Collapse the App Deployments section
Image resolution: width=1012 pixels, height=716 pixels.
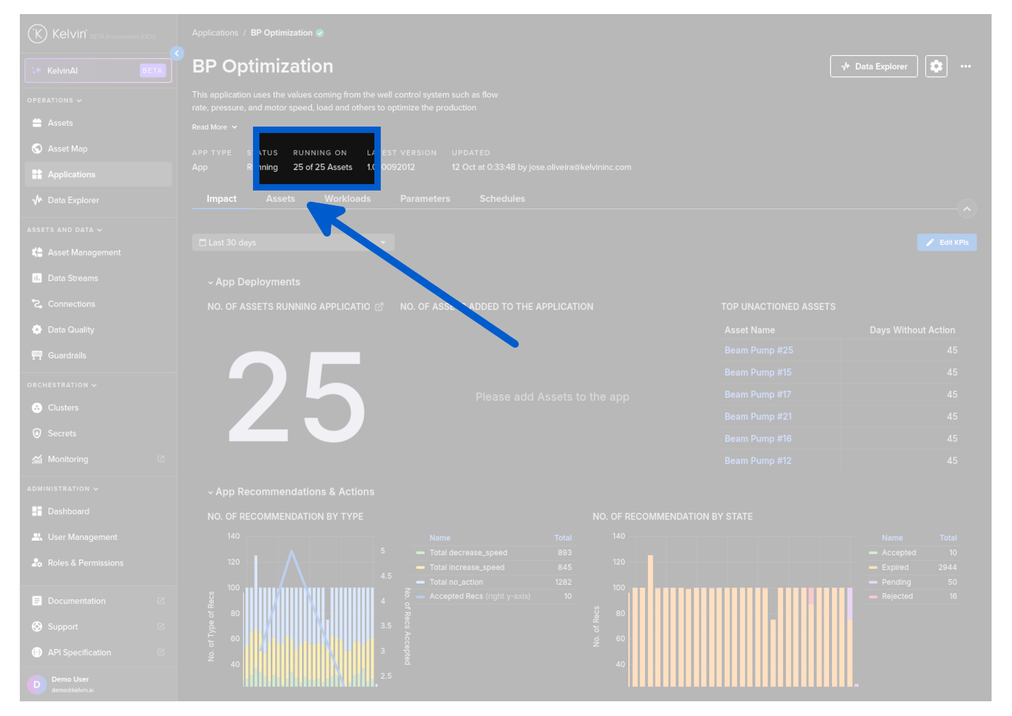[210, 283]
